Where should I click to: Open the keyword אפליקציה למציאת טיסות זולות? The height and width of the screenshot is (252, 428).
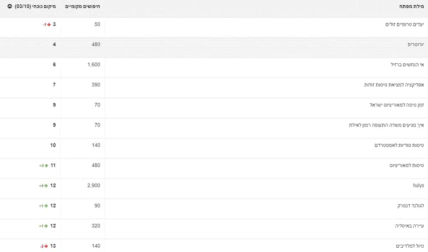[x=394, y=85]
